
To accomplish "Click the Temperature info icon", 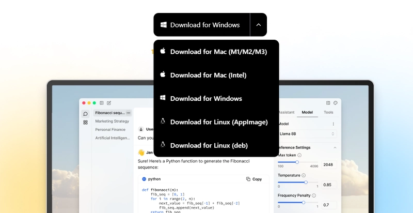I will tap(304, 175).
